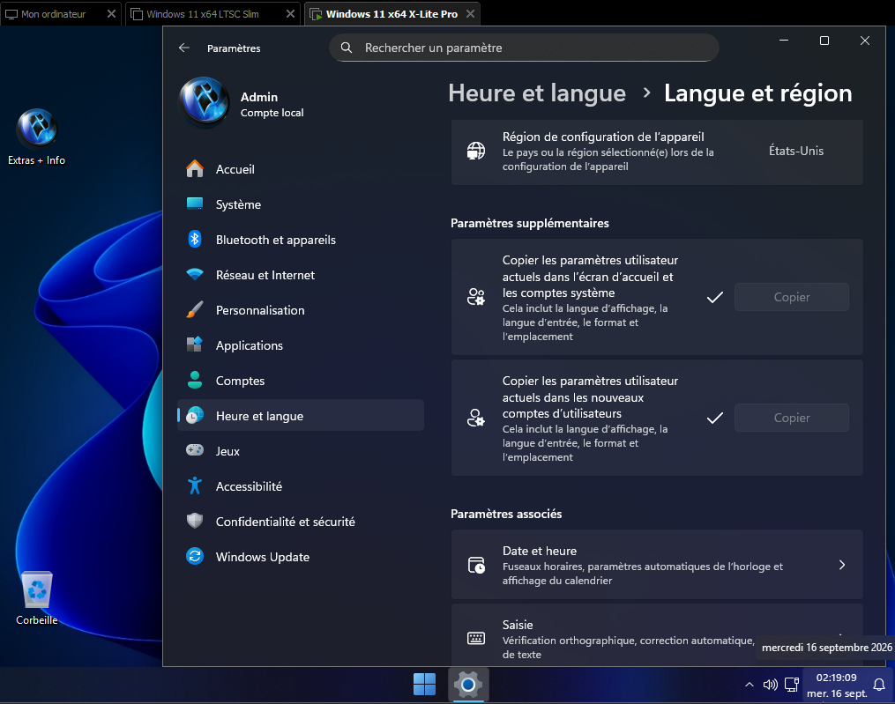Click the États-Unis region value

795,152
